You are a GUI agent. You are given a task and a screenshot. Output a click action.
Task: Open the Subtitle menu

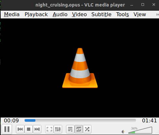[x=101, y=15]
